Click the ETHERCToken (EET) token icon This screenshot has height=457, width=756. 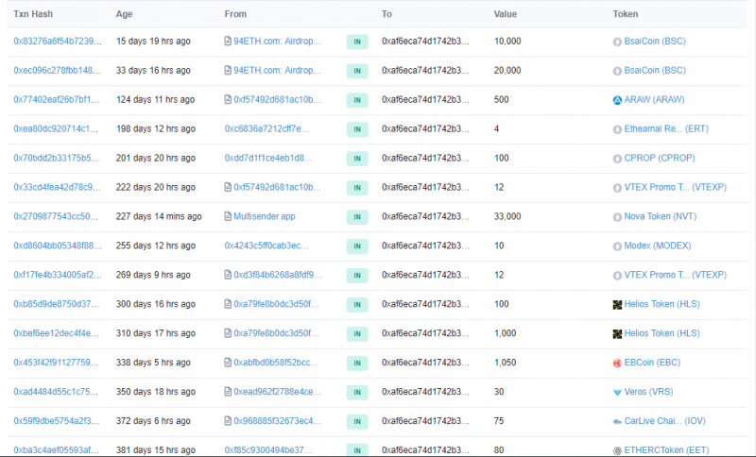click(x=617, y=450)
